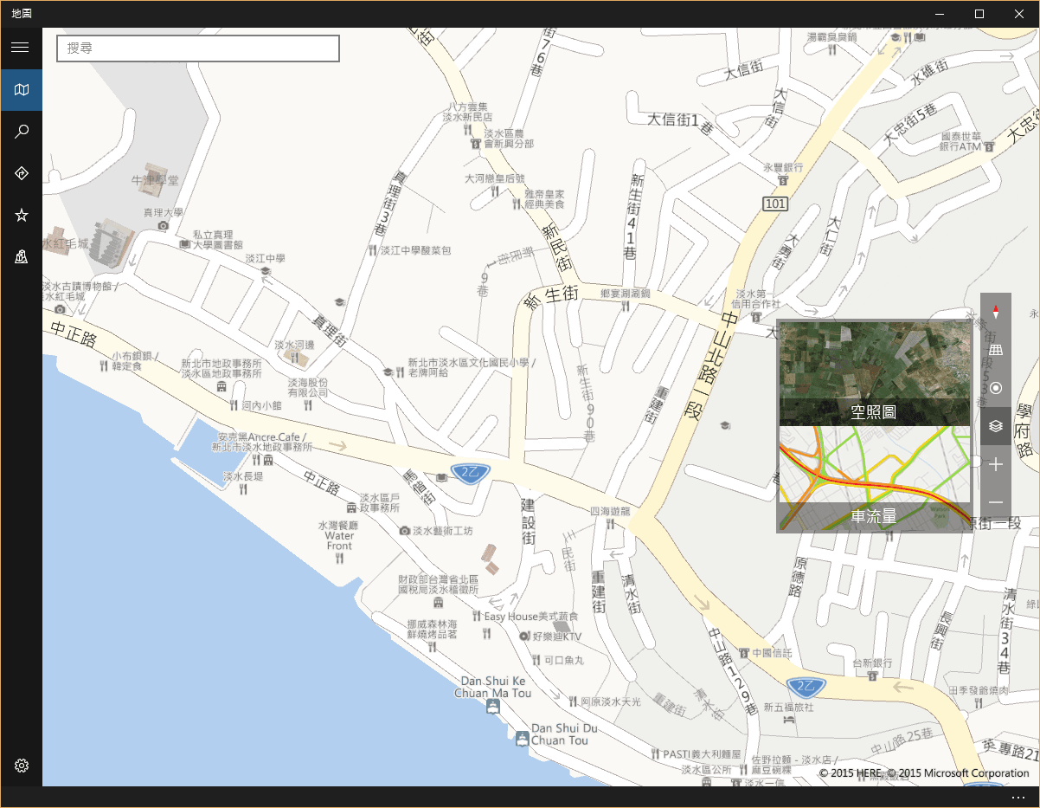Click the 2乙 shield near 新五福旅社
Image resolution: width=1040 pixels, height=808 pixels.
click(x=806, y=687)
